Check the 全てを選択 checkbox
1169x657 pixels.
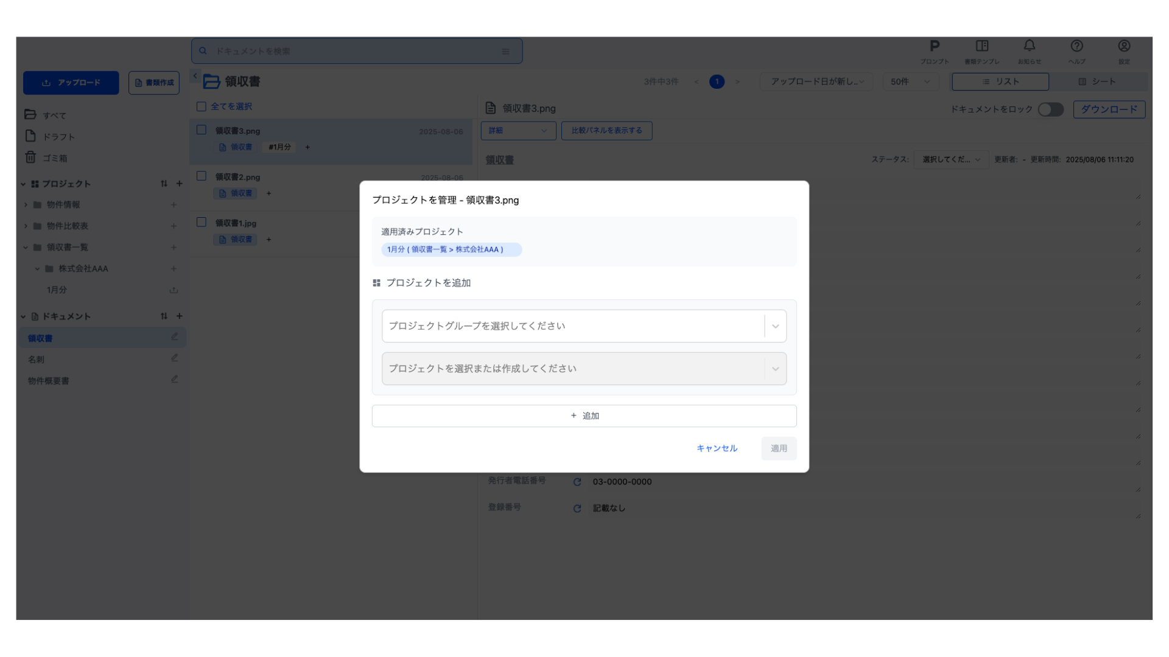202,106
